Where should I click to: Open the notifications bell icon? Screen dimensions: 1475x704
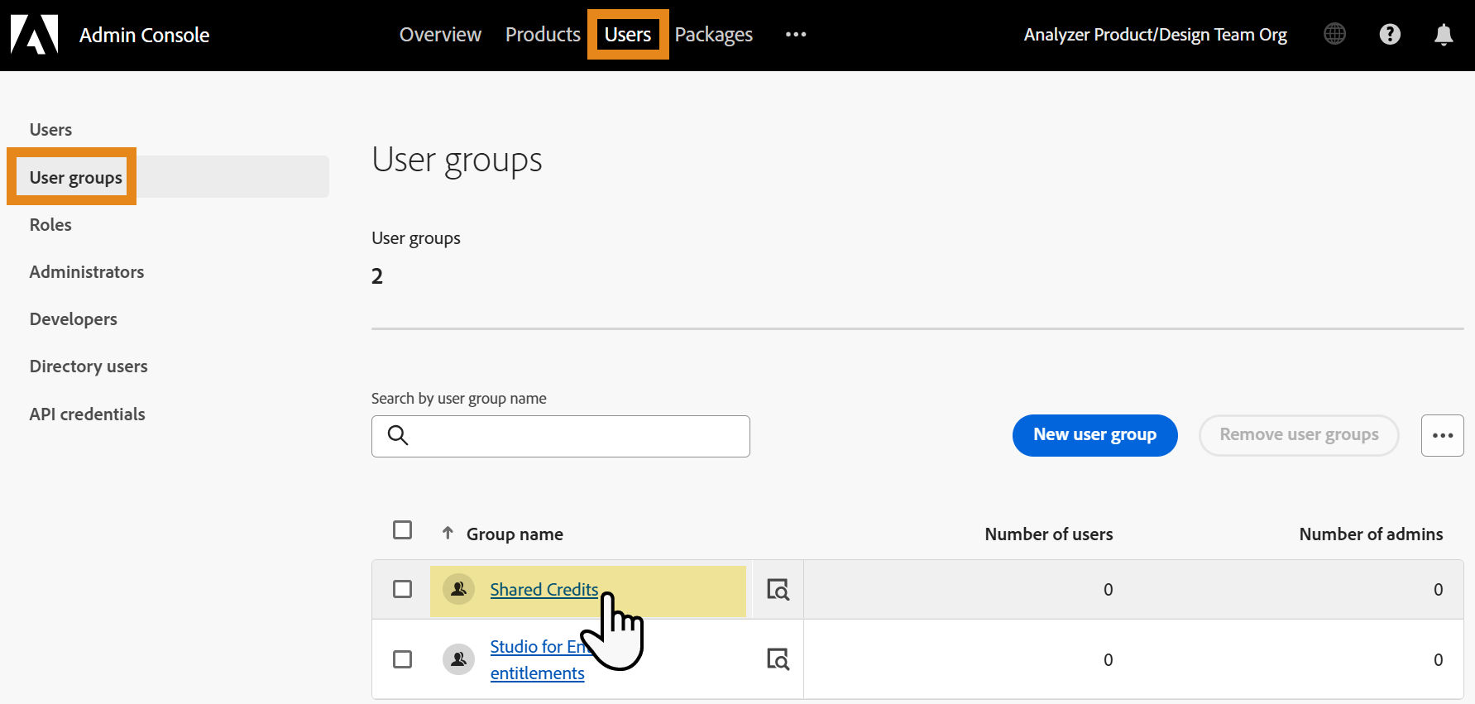[x=1444, y=35]
